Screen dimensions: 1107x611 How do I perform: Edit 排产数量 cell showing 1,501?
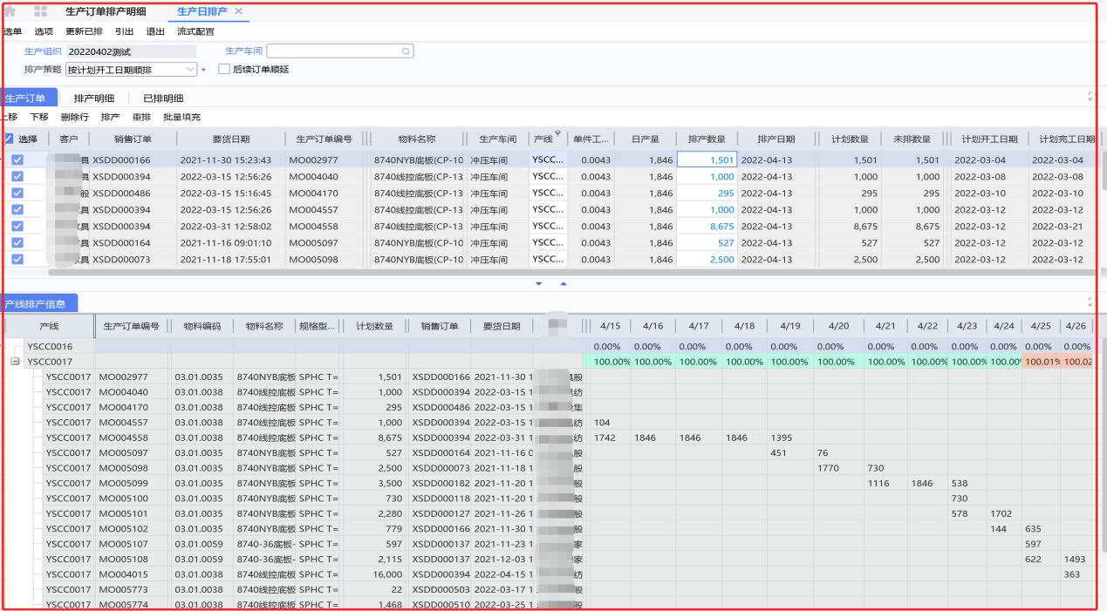(707, 160)
